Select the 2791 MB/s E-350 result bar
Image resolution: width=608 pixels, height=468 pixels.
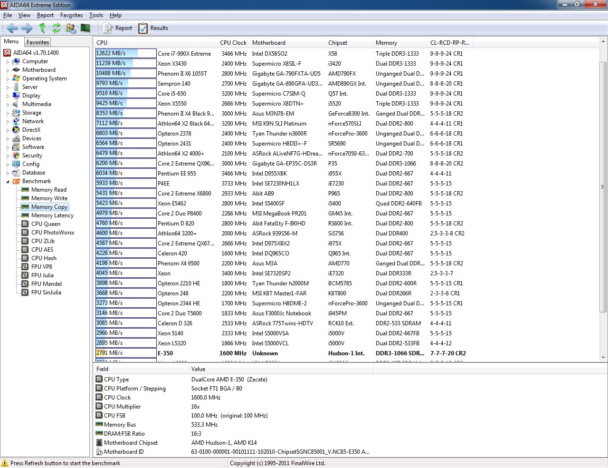click(126, 353)
